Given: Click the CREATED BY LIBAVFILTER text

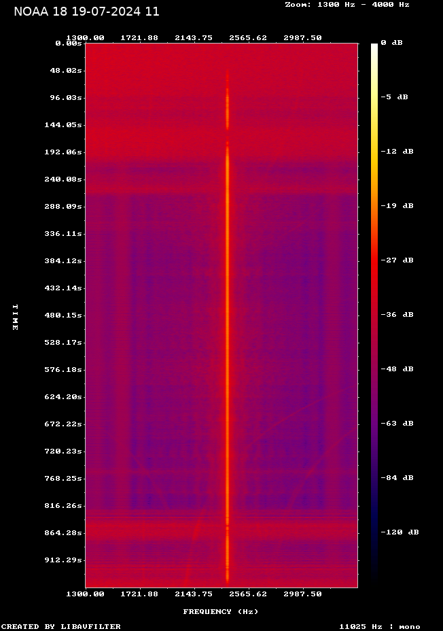Looking at the screenshot, I should pos(61,626).
